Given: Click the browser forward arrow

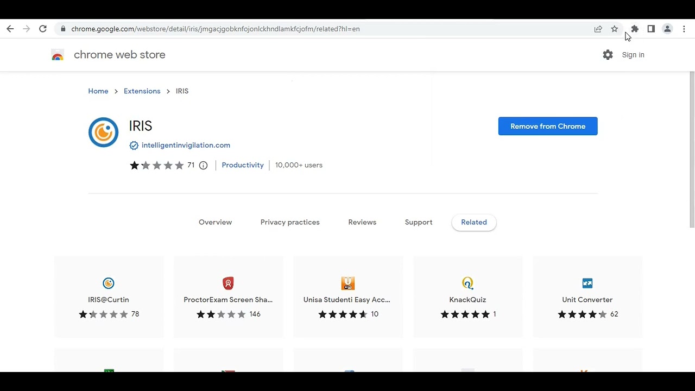Looking at the screenshot, I should click(x=26, y=29).
